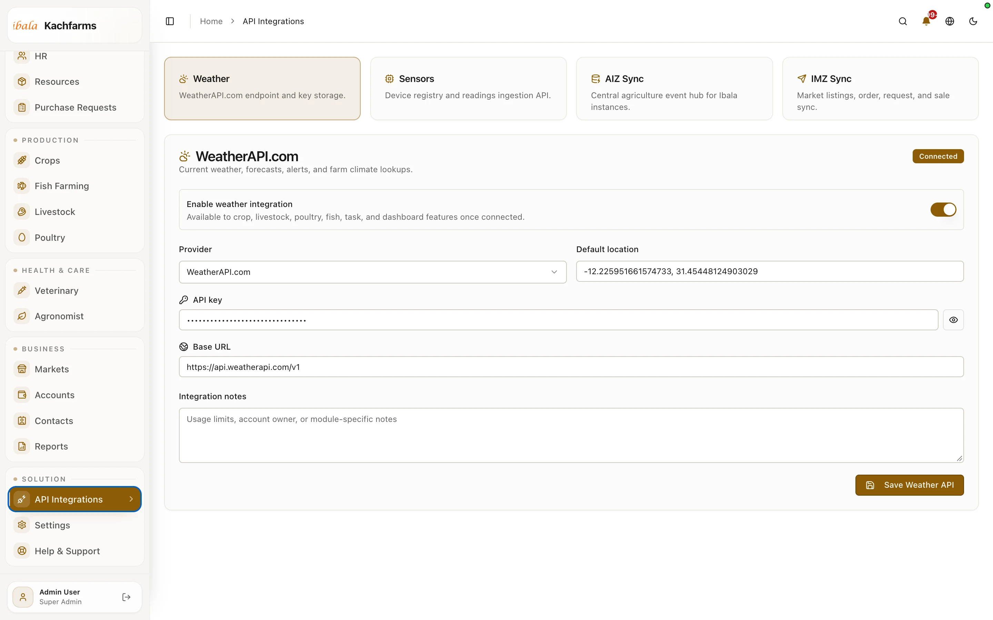The height and width of the screenshot is (620, 993).
Task: Click the Markets store icon
Action: pos(22,369)
